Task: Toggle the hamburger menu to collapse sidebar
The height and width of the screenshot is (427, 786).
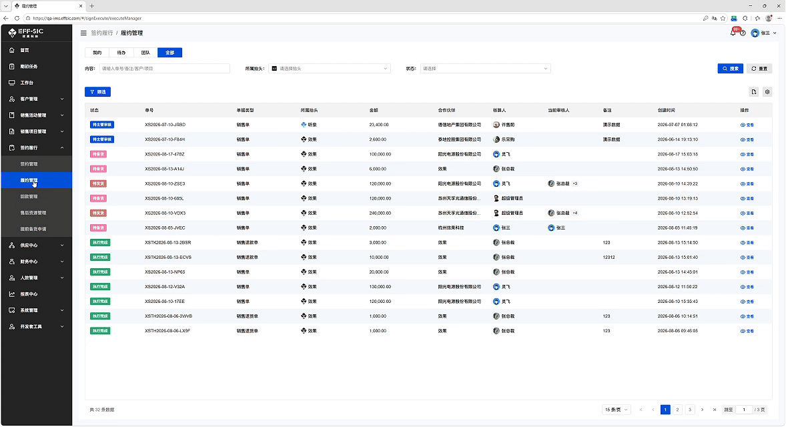Action: [83, 33]
